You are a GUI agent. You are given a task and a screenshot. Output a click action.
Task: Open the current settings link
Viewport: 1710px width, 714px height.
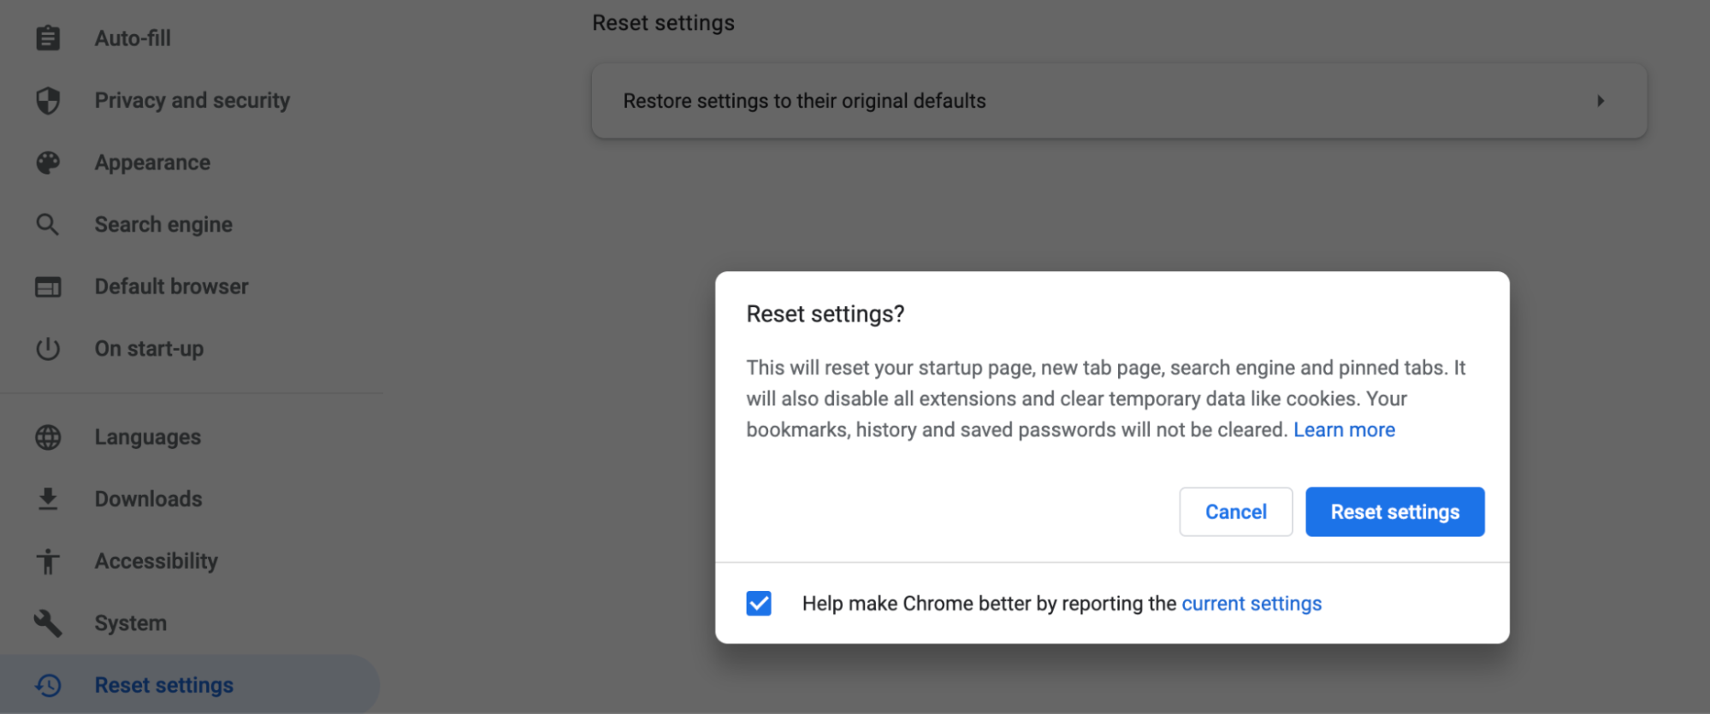(1251, 604)
